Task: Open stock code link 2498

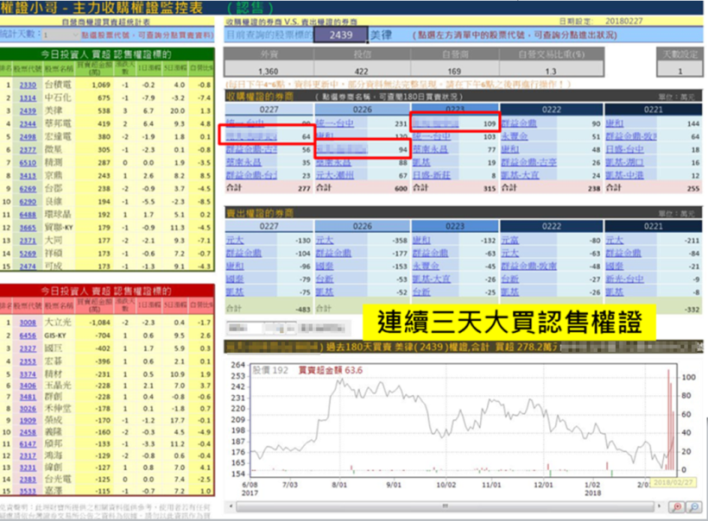Action: 28,136
